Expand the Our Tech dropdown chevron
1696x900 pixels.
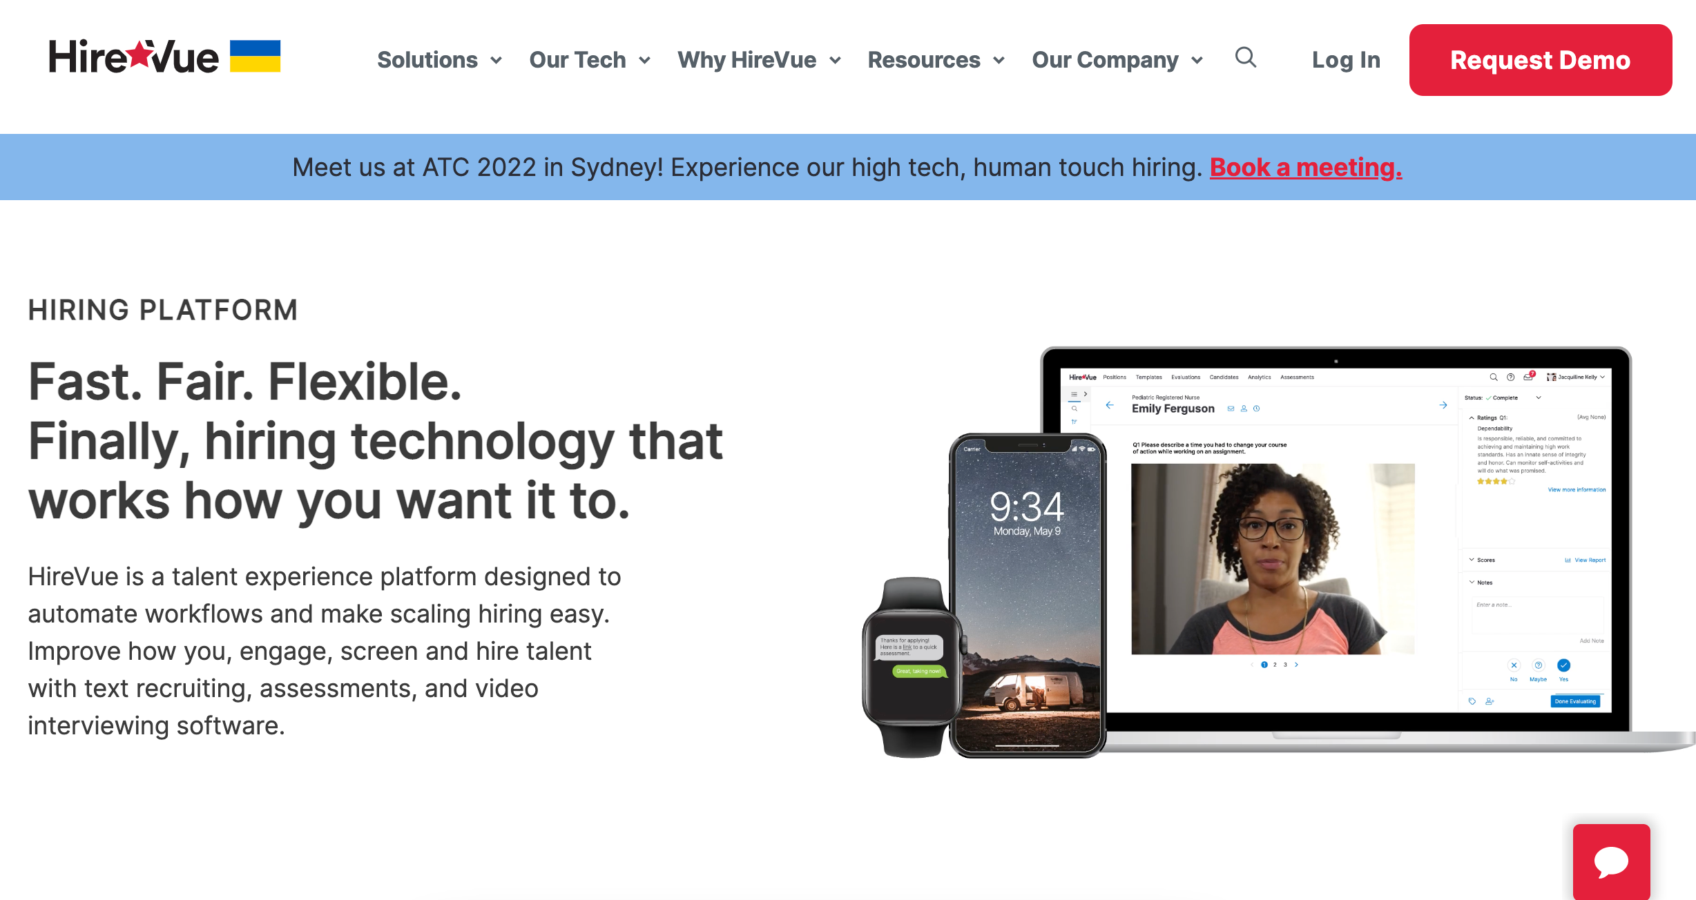point(644,61)
